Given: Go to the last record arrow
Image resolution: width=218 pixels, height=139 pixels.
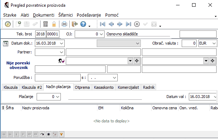Looking at the screenshot, I should (128, 24).
